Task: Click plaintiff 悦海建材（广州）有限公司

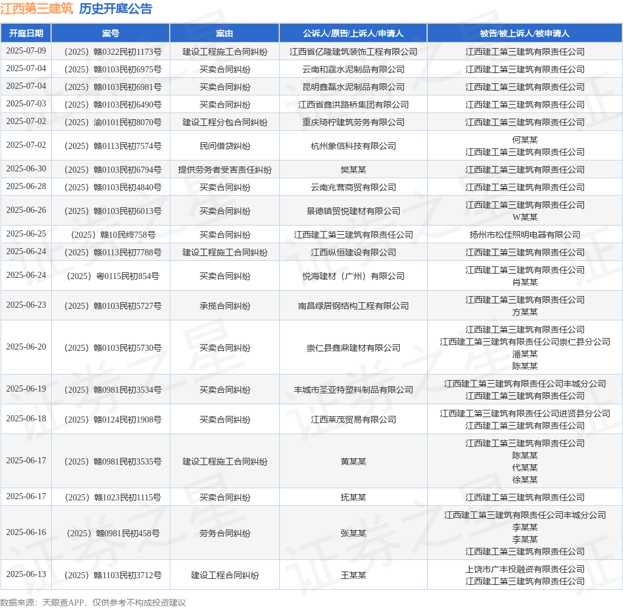Action: [353, 277]
